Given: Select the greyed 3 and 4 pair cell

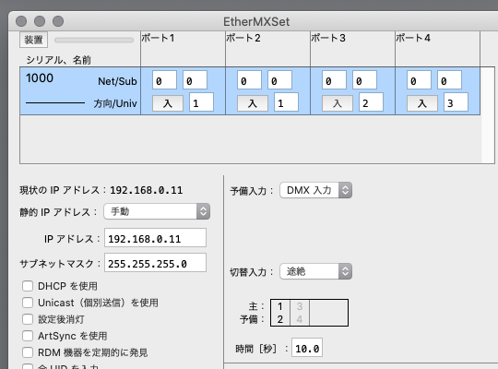Looking at the screenshot, I should [300, 313].
